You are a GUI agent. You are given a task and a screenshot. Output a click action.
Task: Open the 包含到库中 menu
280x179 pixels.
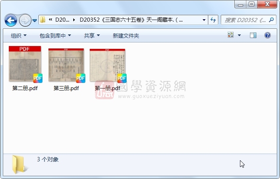tap(55, 36)
